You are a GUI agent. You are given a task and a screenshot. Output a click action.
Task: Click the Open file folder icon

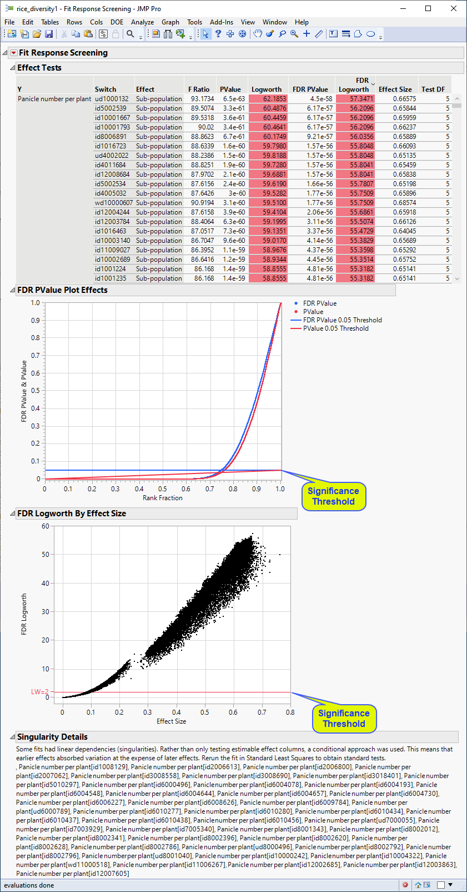click(37, 34)
